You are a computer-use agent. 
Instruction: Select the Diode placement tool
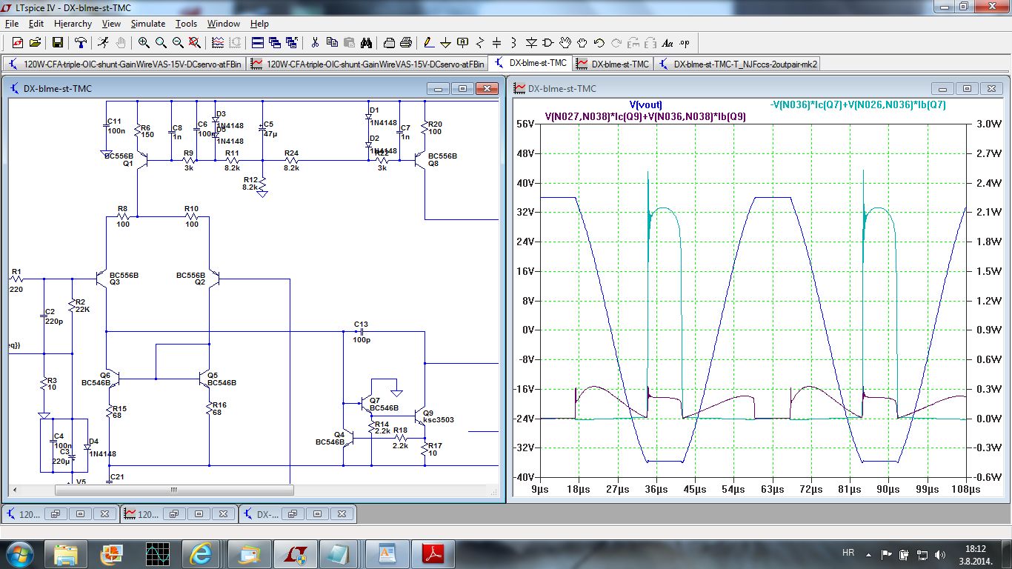(530, 42)
